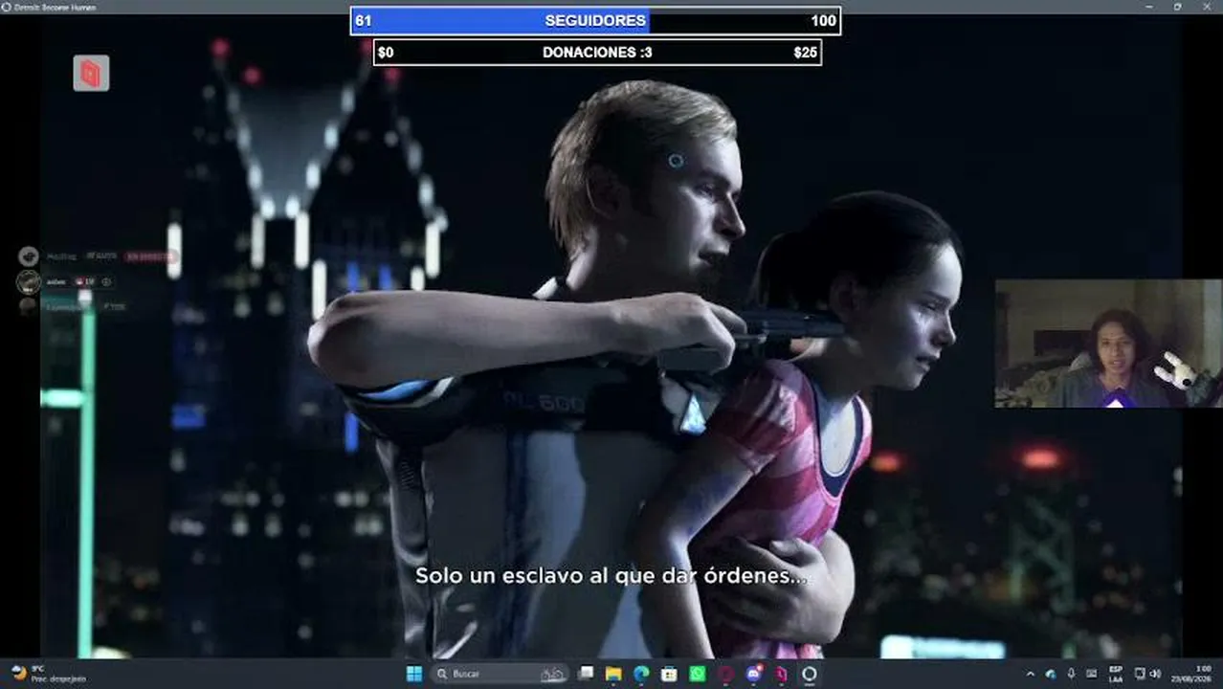
Task: Click the DONACIONES goal bar
Action: point(597,52)
